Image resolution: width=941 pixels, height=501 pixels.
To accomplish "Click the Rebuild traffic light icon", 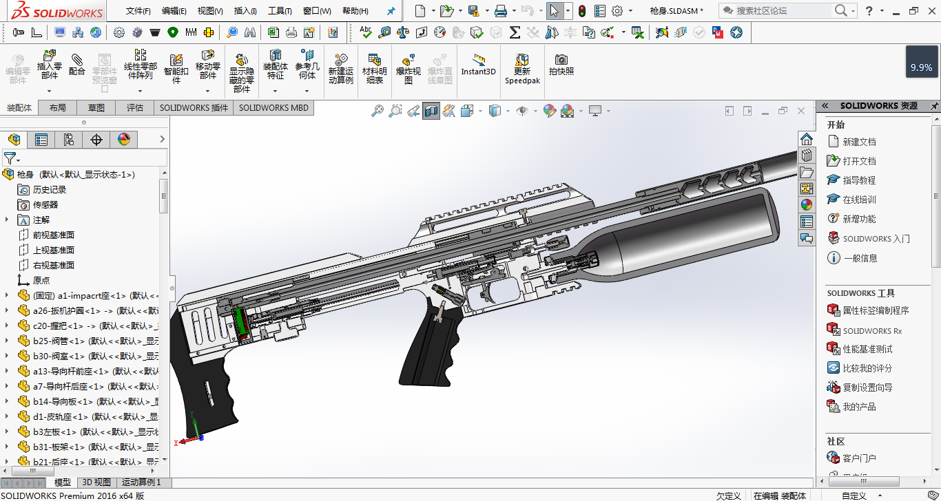I will tap(582, 11).
